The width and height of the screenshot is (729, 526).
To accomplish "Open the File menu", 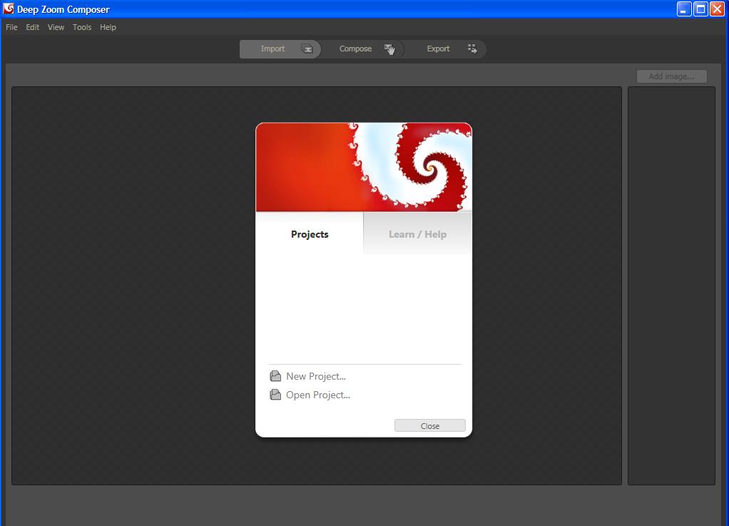I will pos(11,27).
